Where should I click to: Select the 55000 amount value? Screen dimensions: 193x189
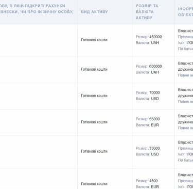tap(154, 119)
